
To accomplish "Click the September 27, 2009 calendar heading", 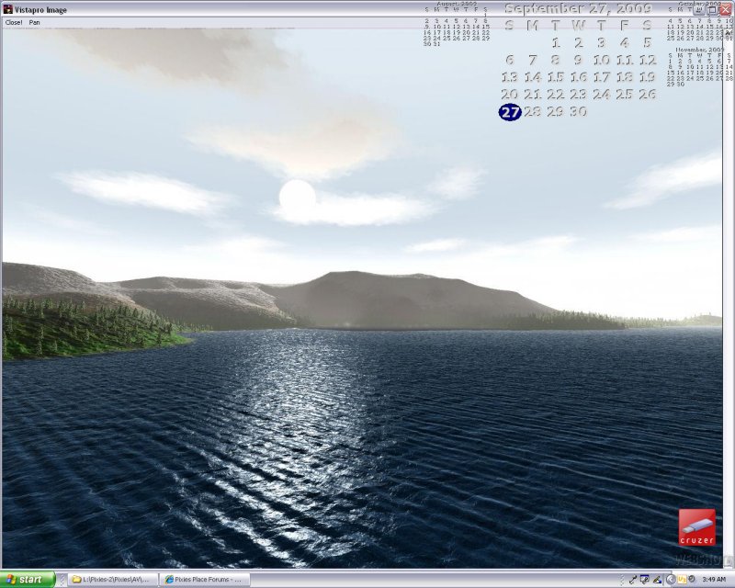I will (x=578, y=8).
